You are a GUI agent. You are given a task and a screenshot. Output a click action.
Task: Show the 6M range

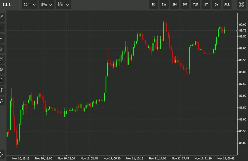tap(185, 4)
